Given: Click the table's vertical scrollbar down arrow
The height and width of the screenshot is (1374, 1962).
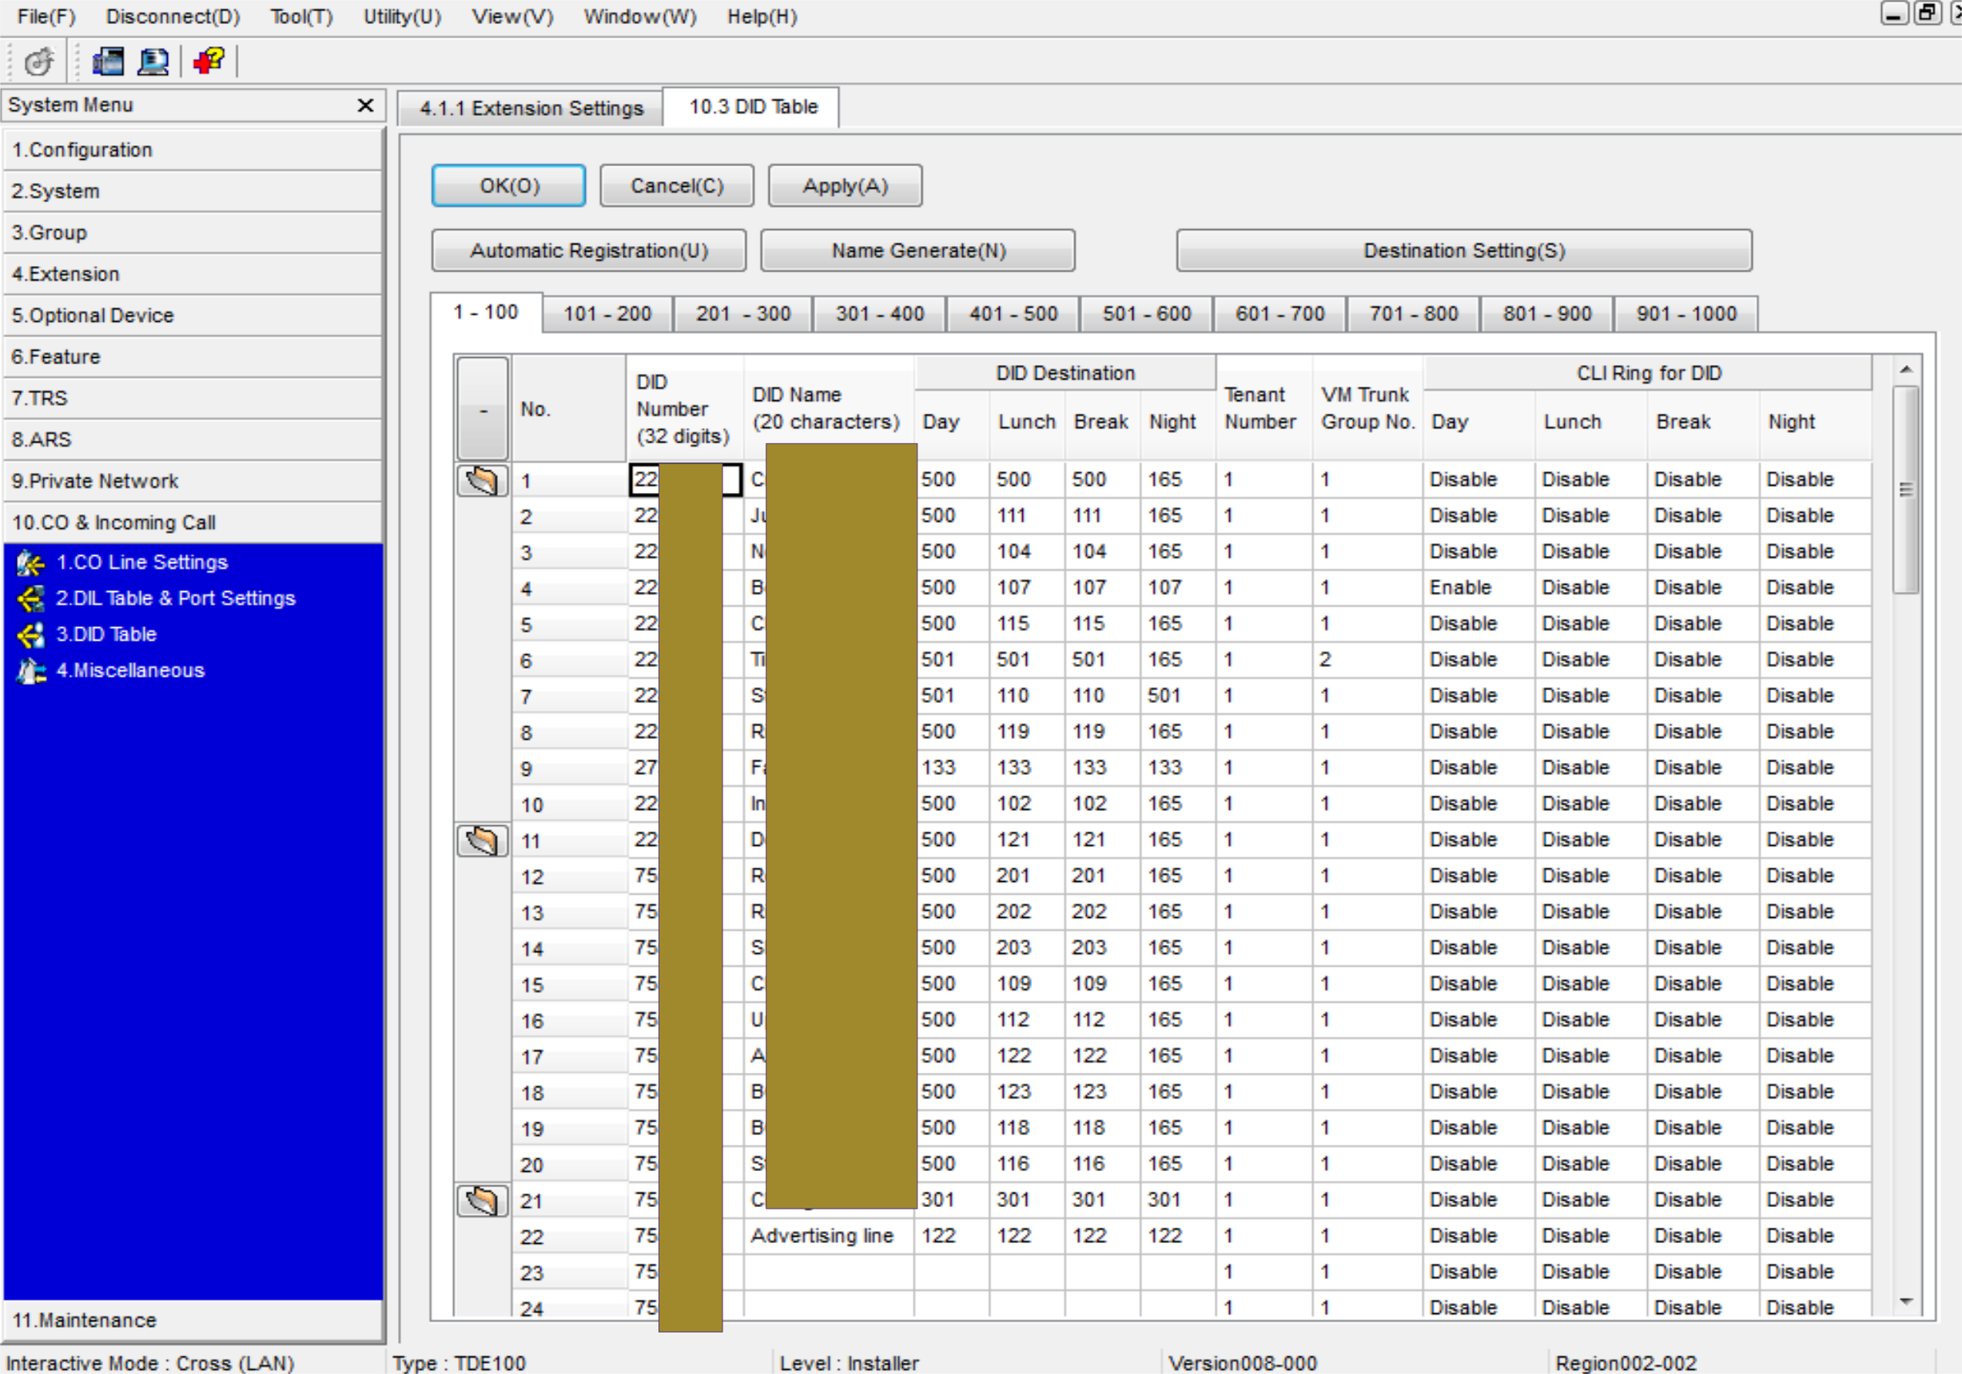Looking at the screenshot, I should point(1904,1302).
